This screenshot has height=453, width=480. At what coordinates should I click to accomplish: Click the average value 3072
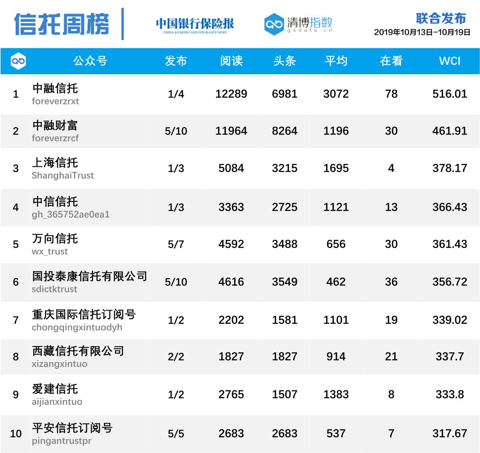coord(336,94)
